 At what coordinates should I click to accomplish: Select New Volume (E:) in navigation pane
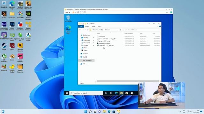pyautogui.click(x=86, y=60)
